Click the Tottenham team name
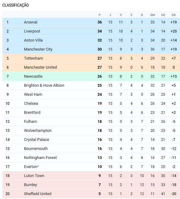 click(34, 58)
